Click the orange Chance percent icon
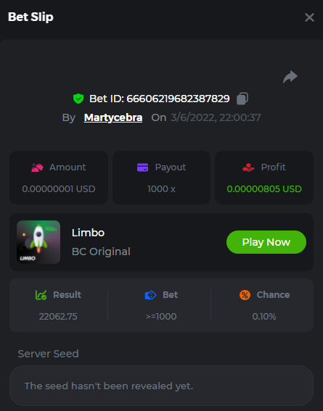 coord(245,295)
